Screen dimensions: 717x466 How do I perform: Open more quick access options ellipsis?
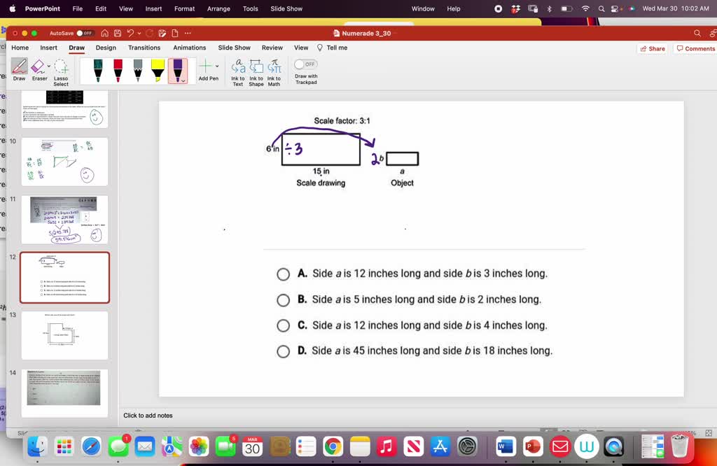click(x=188, y=34)
